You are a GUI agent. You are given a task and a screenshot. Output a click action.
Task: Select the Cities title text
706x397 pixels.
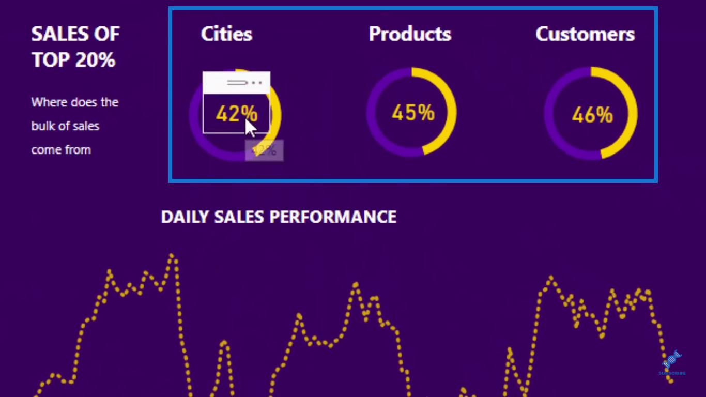pyautogui.click(x=226, y=34)
